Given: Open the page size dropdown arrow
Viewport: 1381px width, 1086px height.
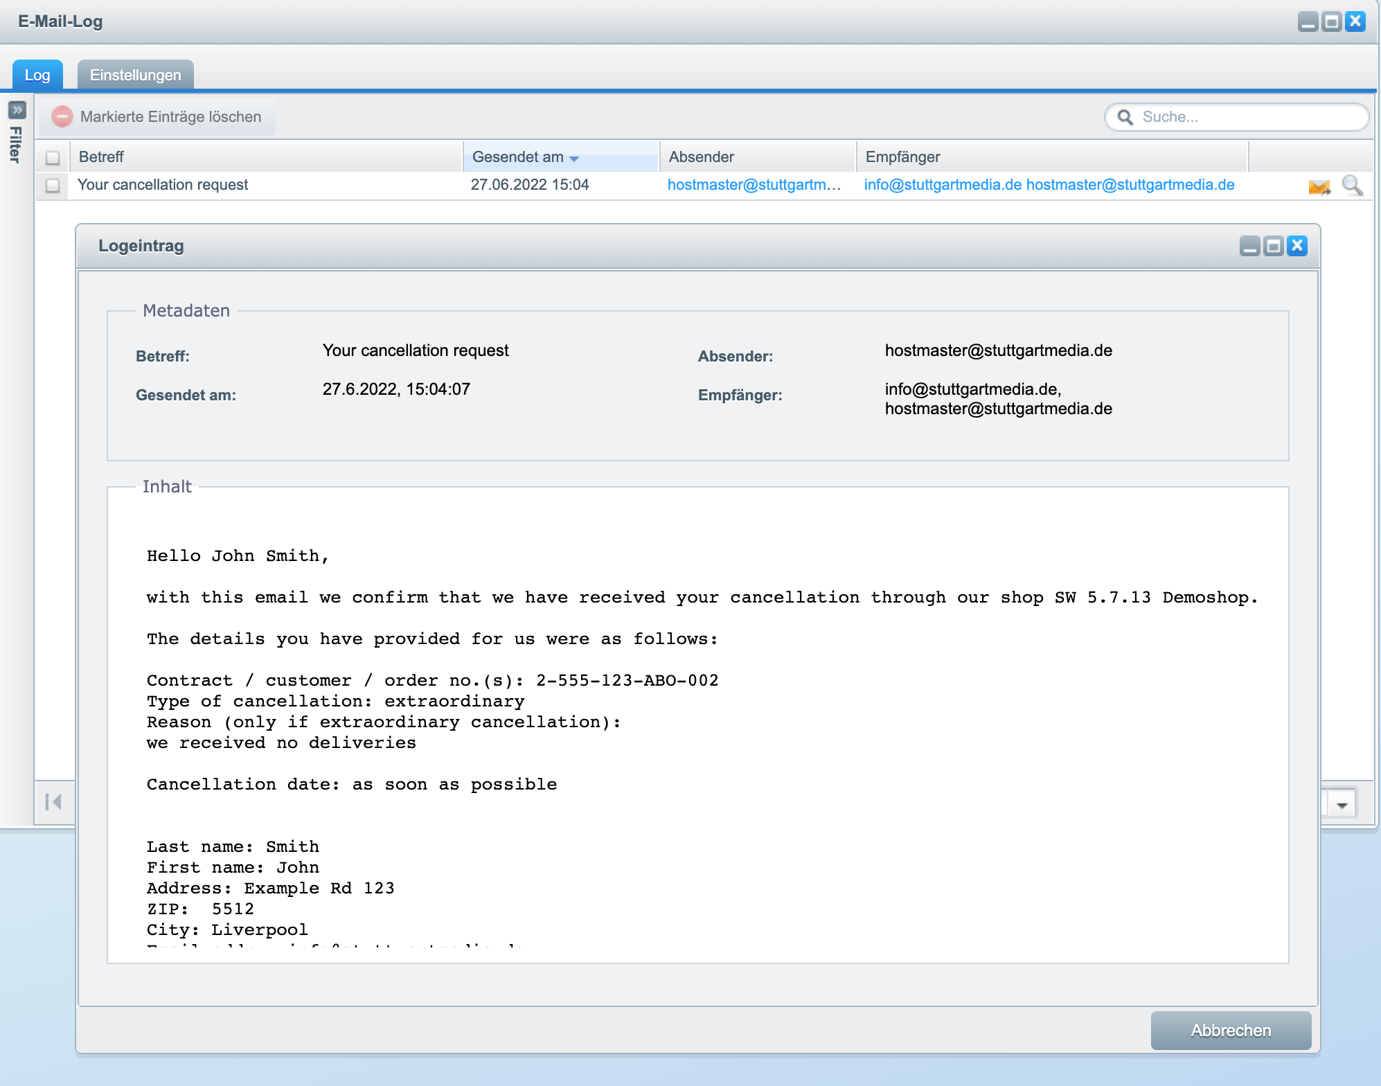Looking at the screenshot, I should 1342,805.
